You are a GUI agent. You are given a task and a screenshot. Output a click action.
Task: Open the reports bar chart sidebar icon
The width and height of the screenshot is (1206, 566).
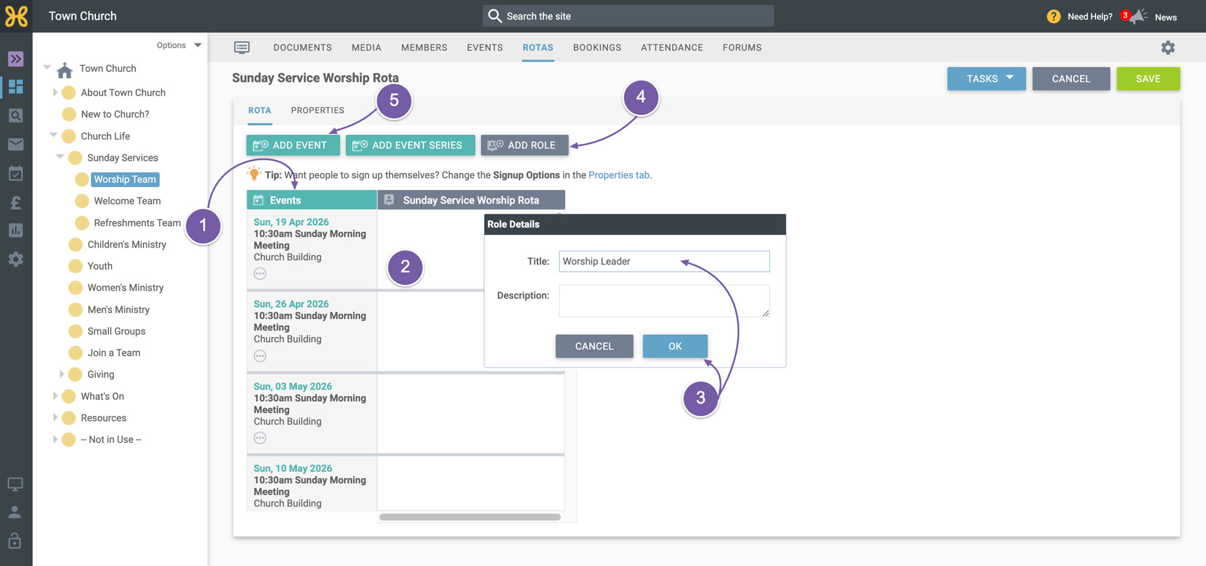tap(16, 231)
